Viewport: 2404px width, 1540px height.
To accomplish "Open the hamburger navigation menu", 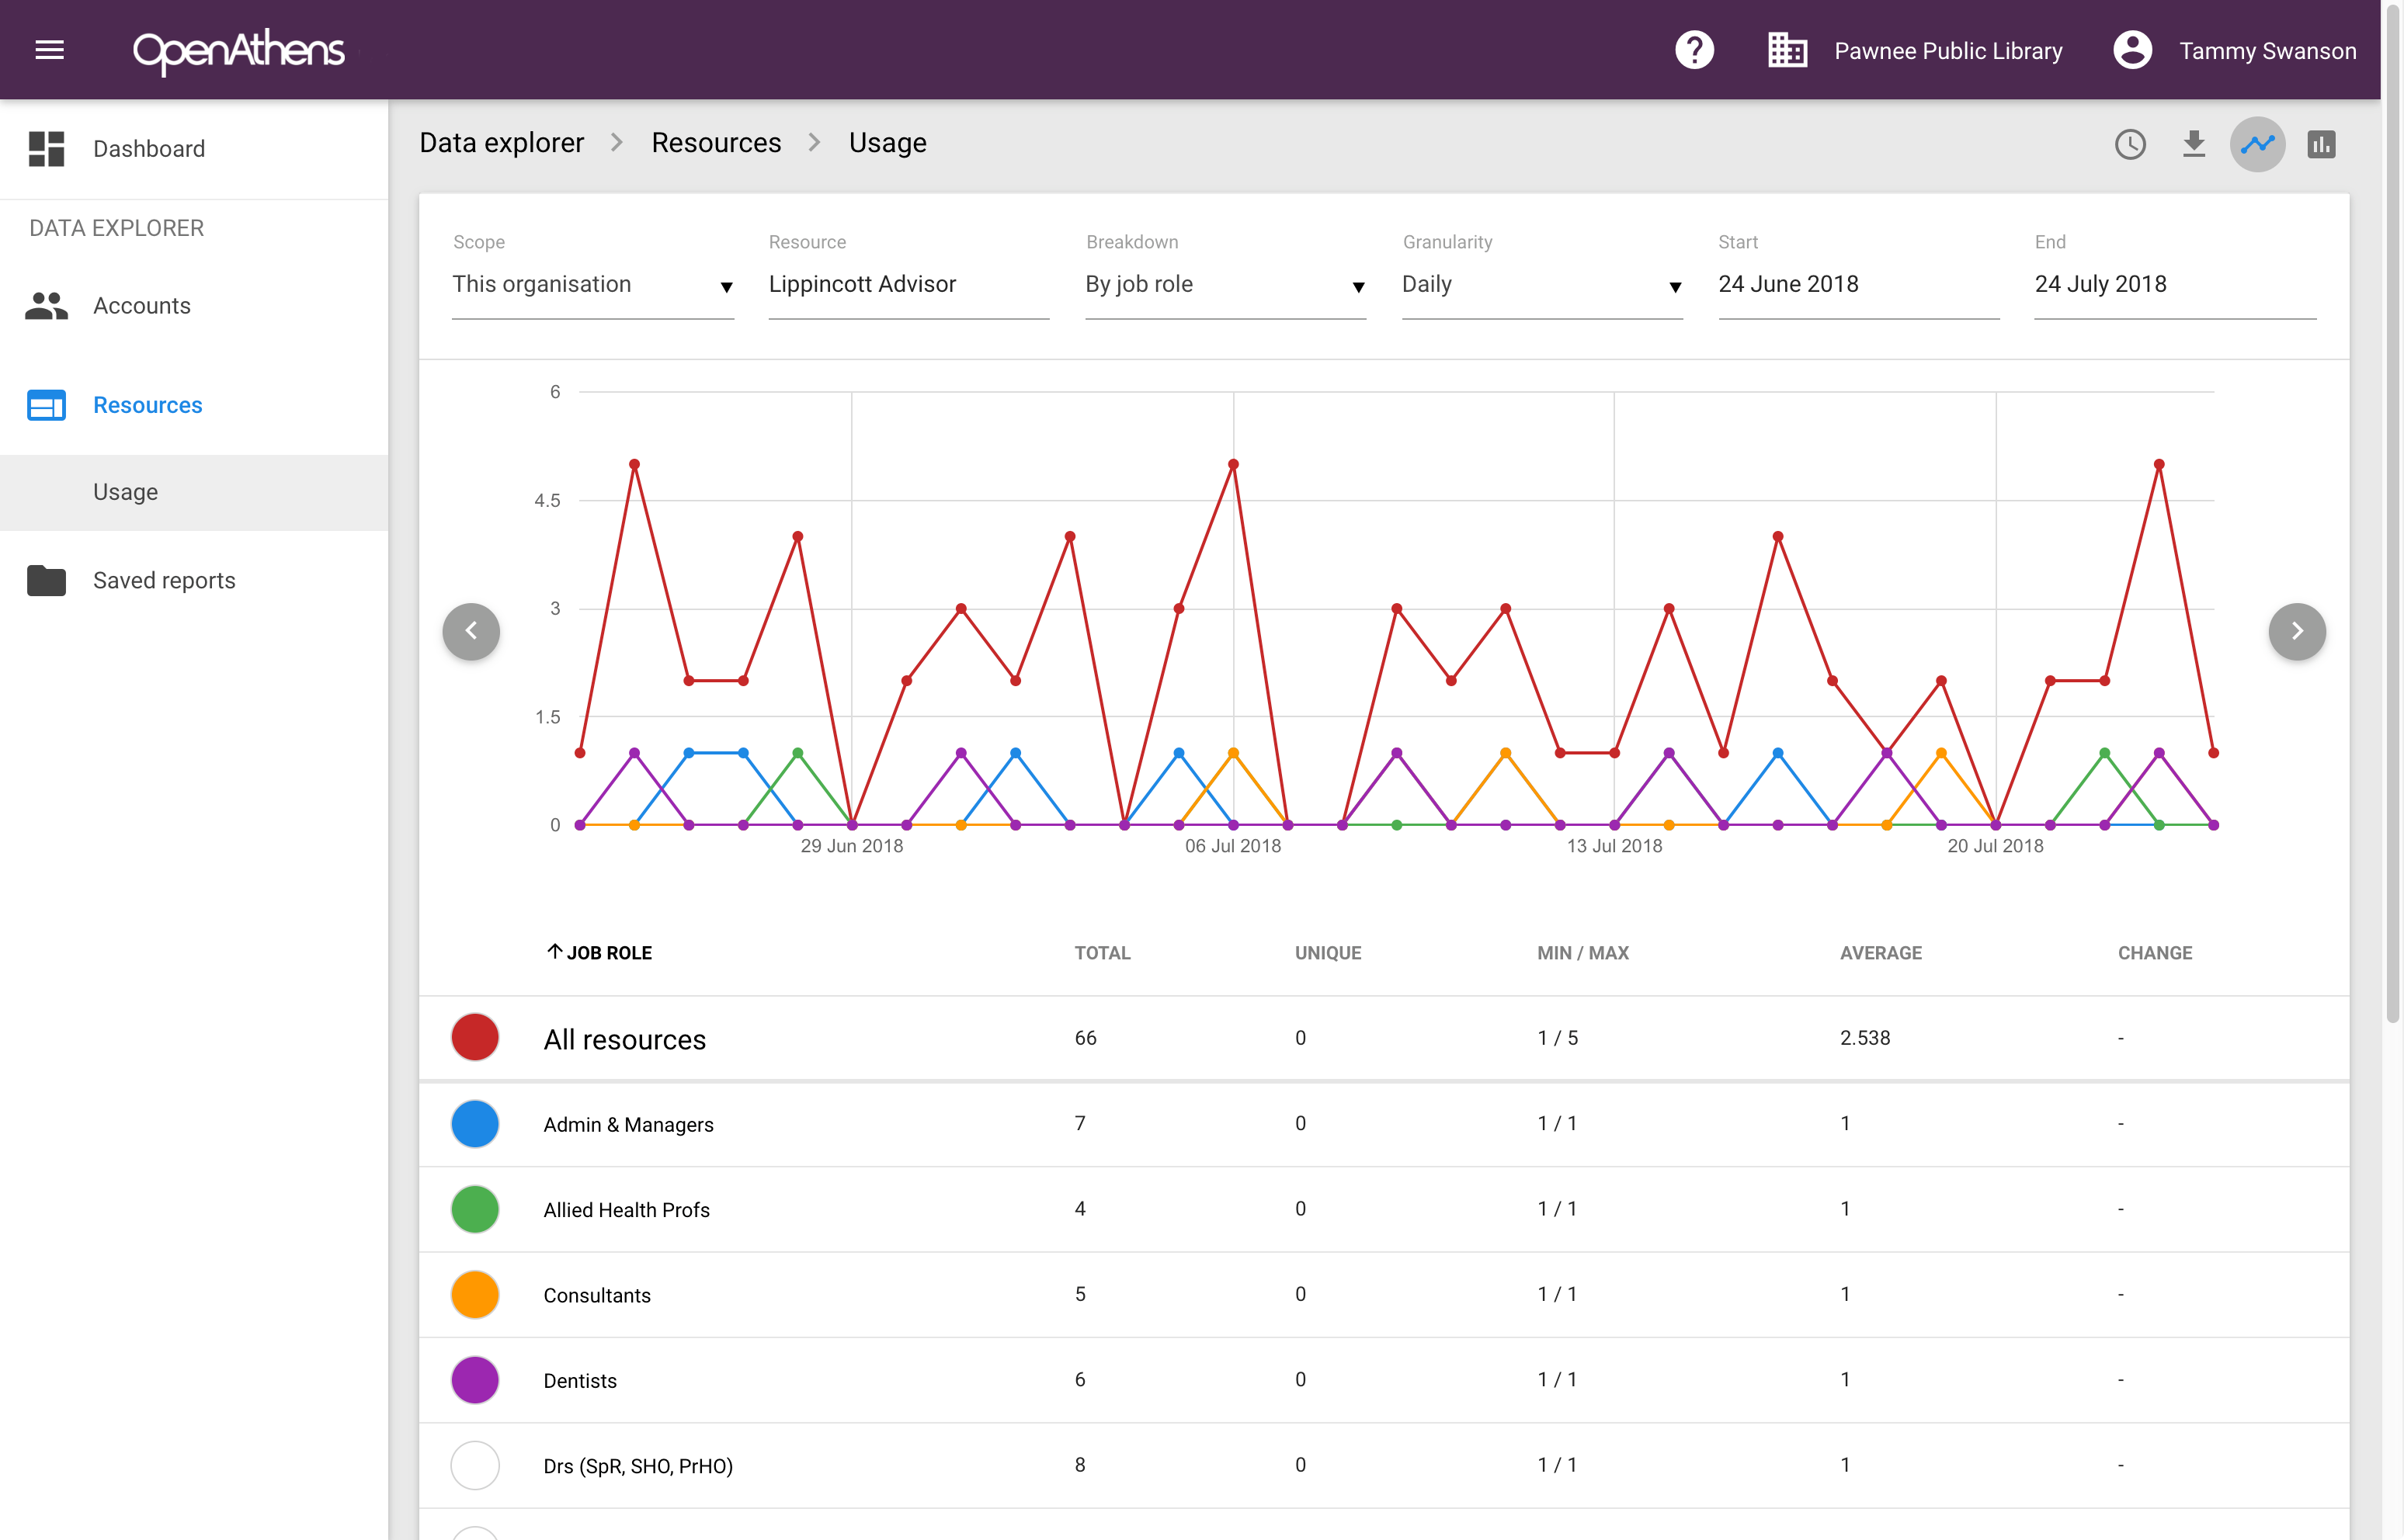I will 49,50.
